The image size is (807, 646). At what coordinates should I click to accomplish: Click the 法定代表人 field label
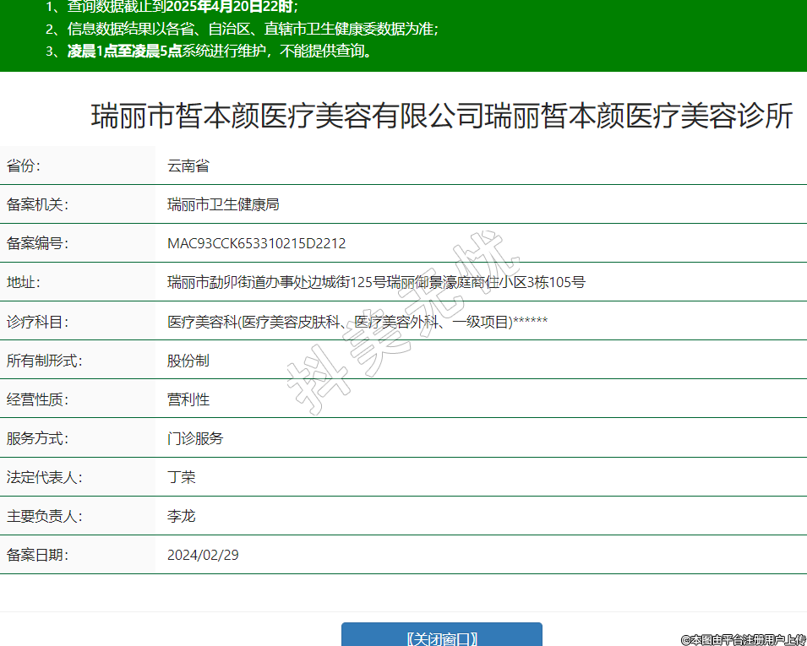(x=44, y=477)
